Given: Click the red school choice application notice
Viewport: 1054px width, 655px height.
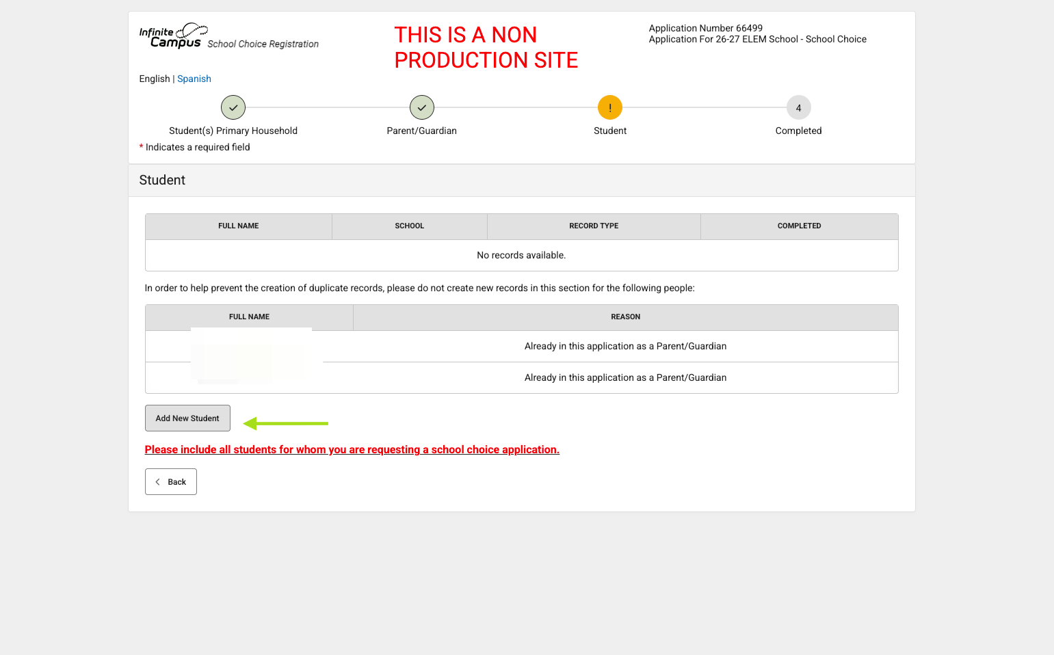Looking at the screenshot, I should tap(352, 449).
